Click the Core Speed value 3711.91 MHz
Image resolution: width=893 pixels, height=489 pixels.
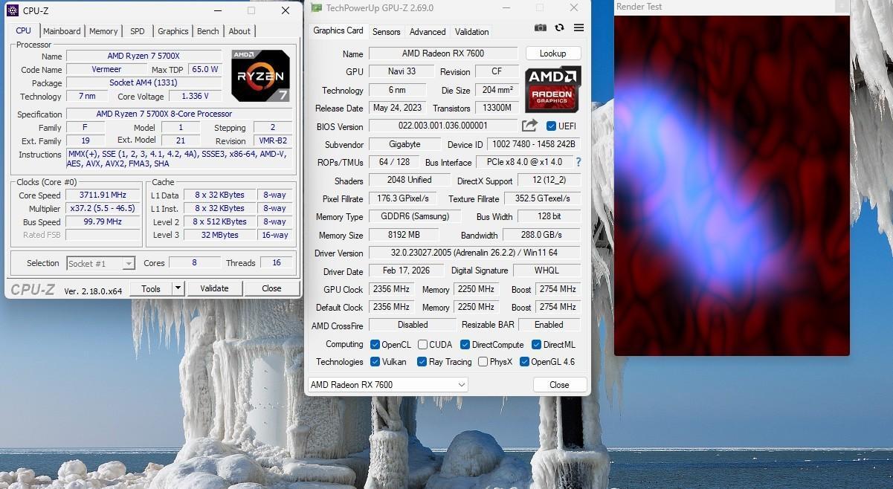[x=103, y=195]
